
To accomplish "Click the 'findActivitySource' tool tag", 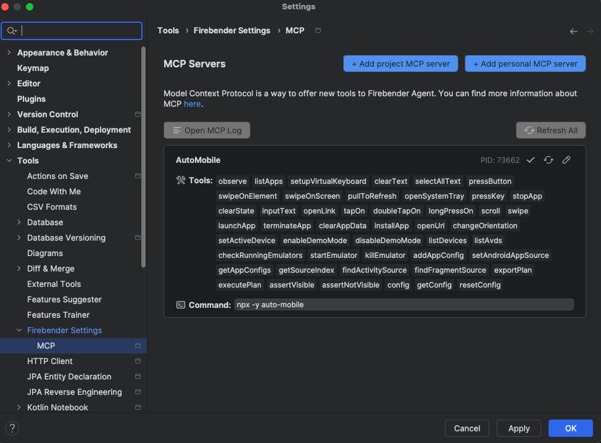I will tap(374, 270).
